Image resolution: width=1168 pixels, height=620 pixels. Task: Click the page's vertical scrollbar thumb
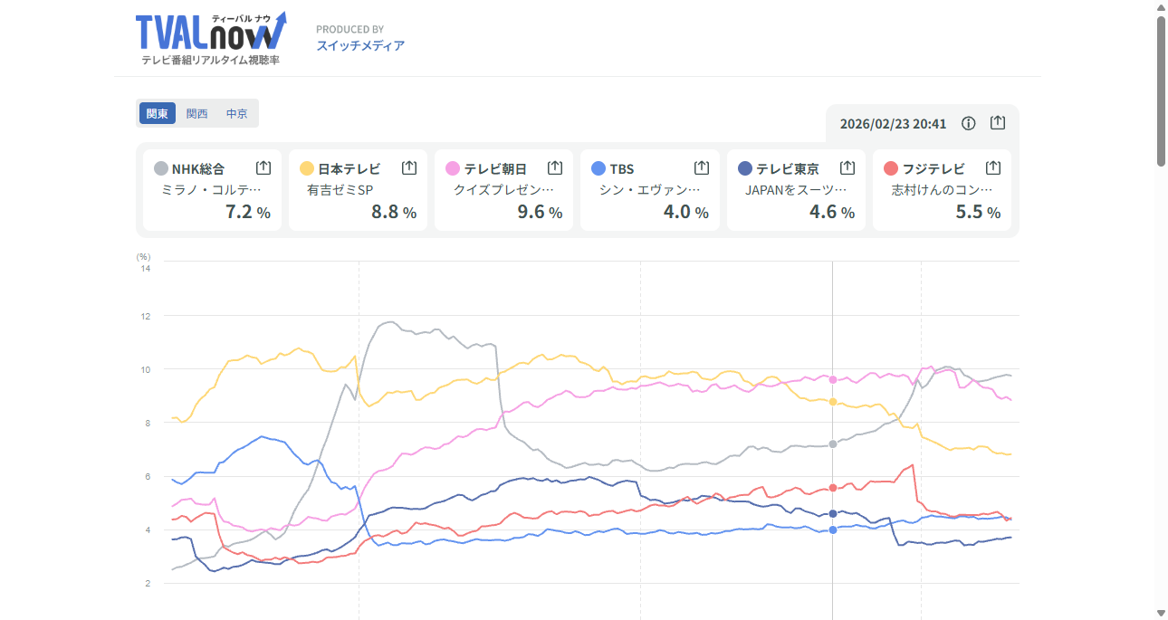(x=1161, y=91)
